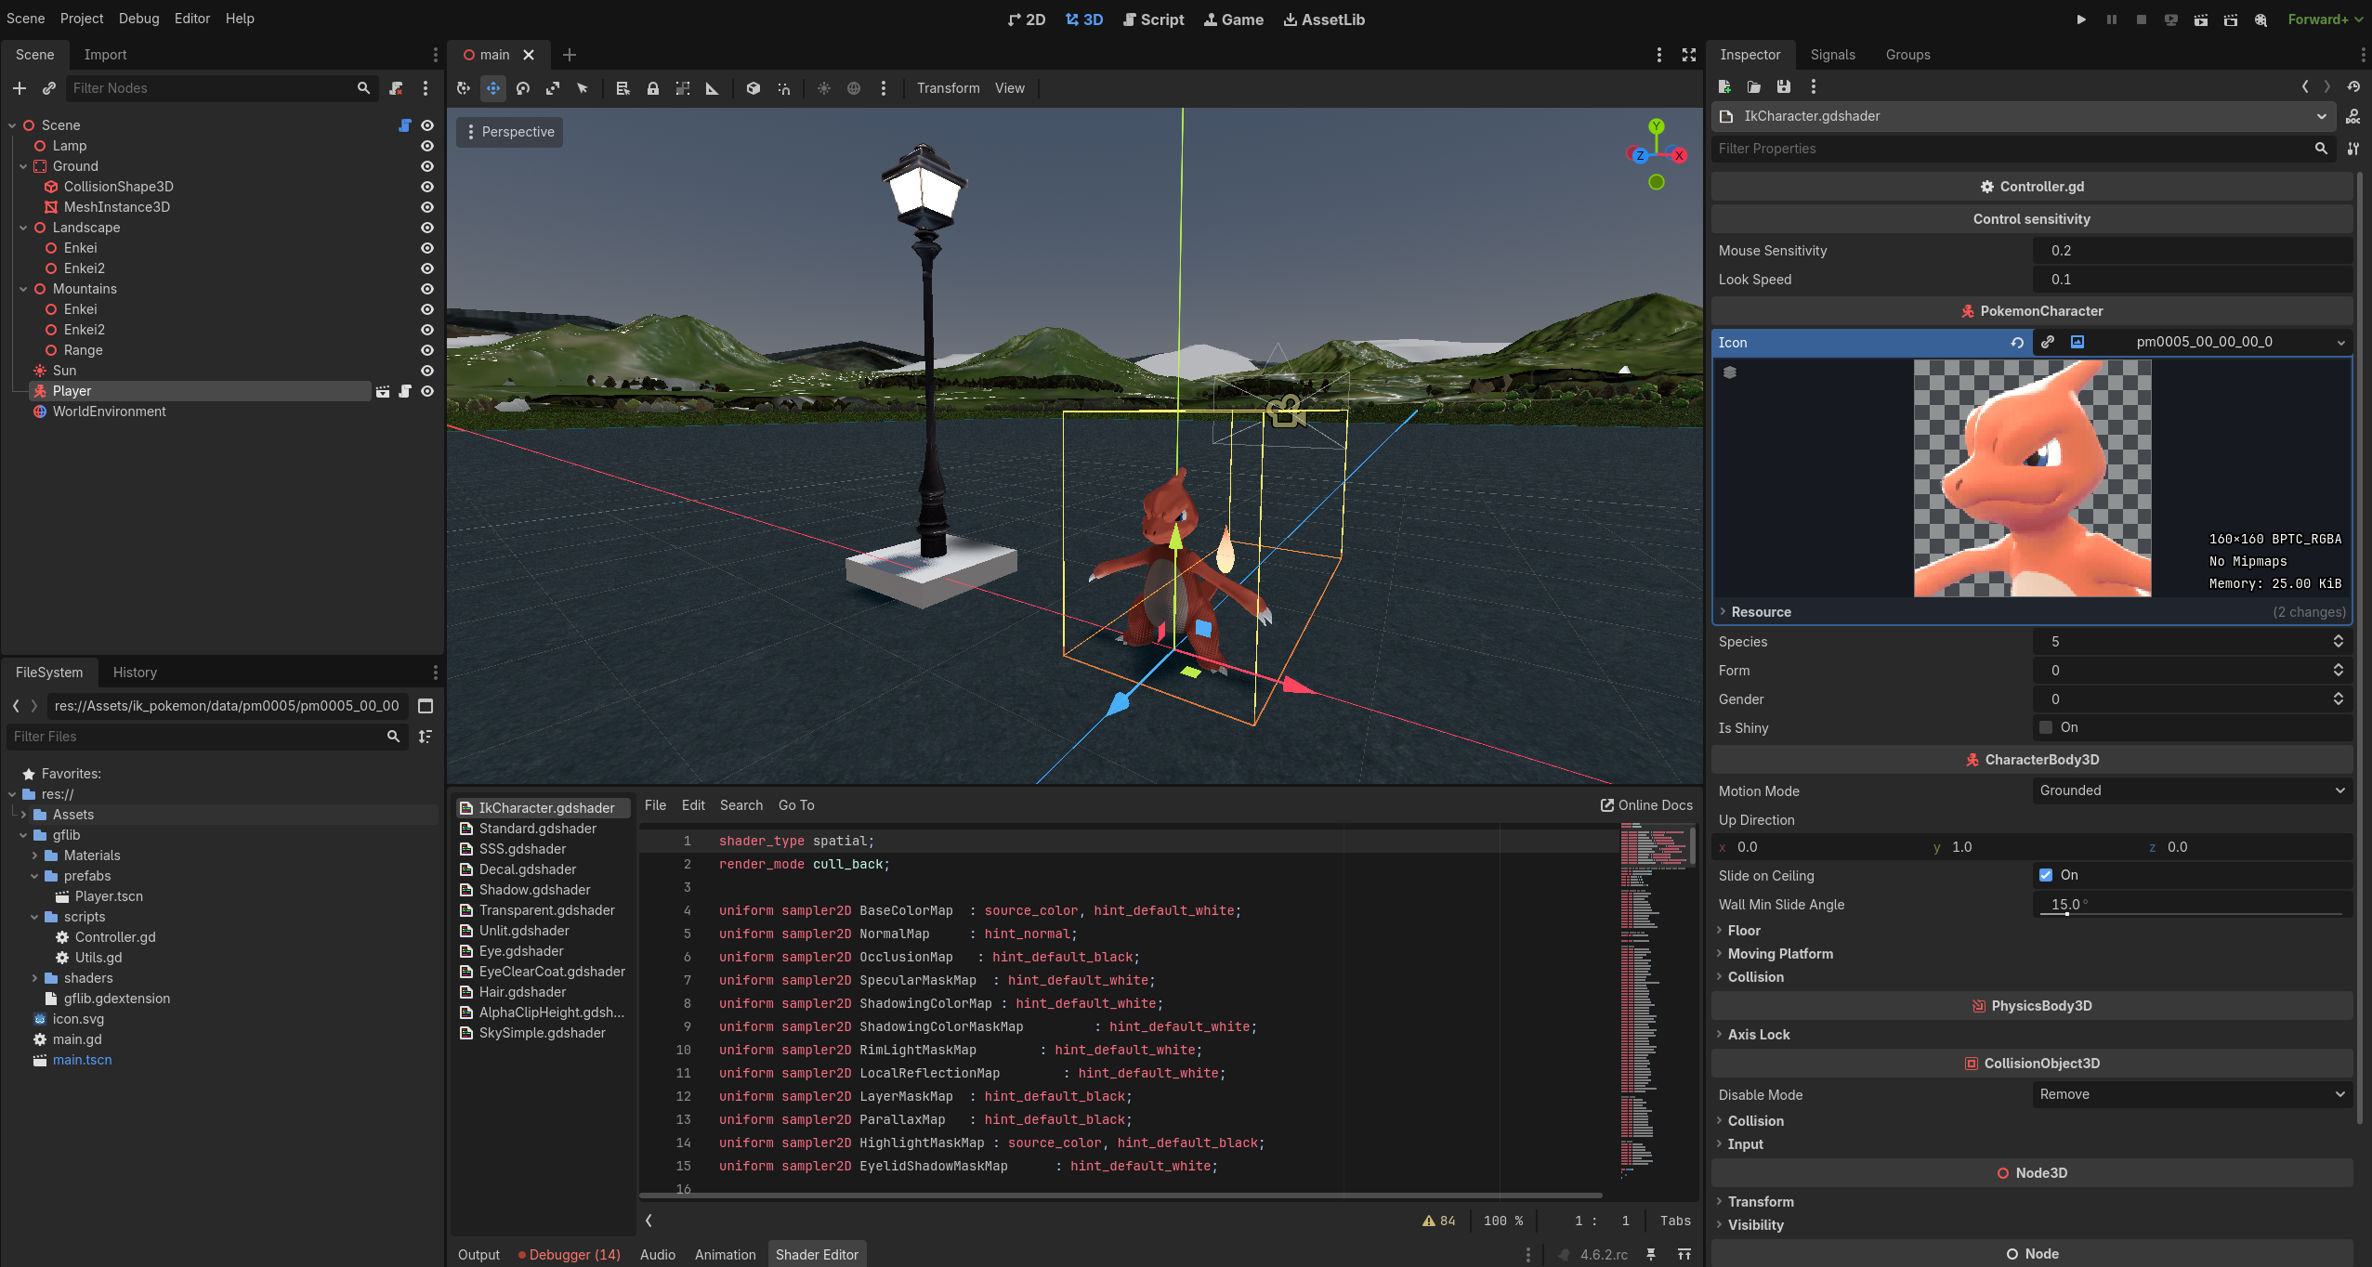Hide the MeshInstance3D node
The image size is (2372, 1267).
point(427,207)
